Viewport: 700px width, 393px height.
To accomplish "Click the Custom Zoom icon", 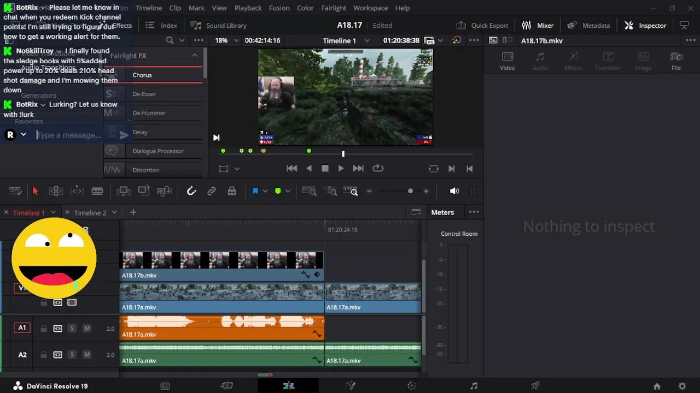I will [x=351, y=191].
